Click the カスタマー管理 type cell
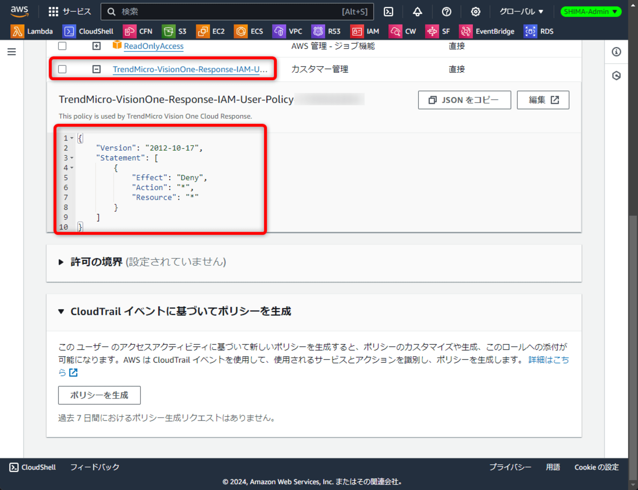The width and height of the screenshot is (638, 490). point(320,69)
